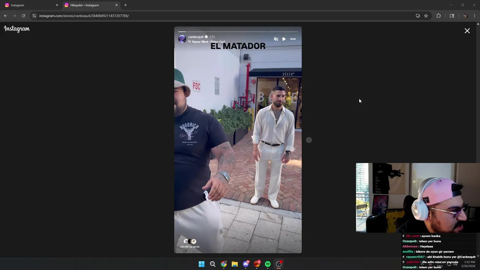Click chat message 'erolflix : bikere de oyun gir yarram'
Screen dimensions: 480x270
click(x=428, y=252)
